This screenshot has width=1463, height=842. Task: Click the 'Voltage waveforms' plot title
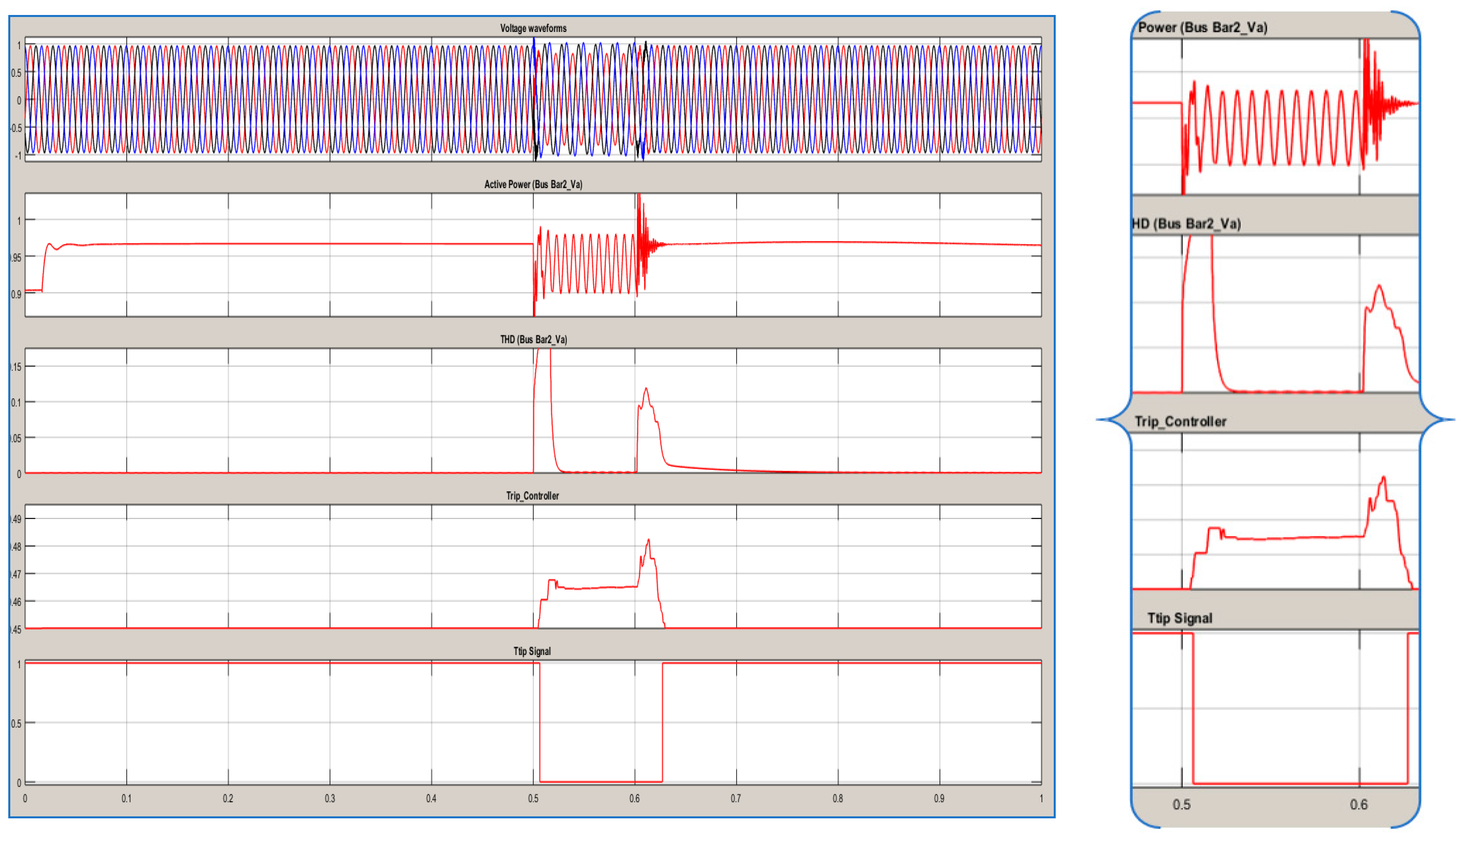coord(533,28)
